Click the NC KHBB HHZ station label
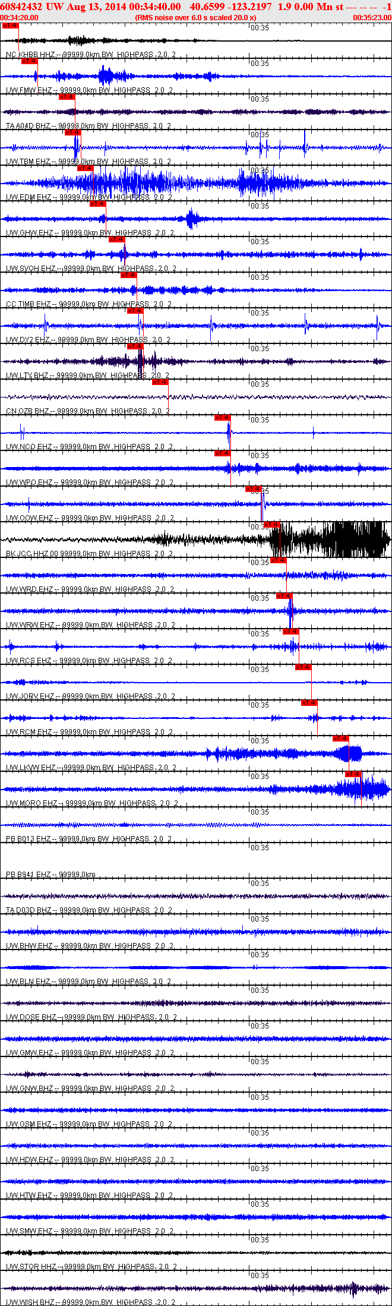Image resolution: width=392 pixels, height=1306 pixels. point(91,55)
